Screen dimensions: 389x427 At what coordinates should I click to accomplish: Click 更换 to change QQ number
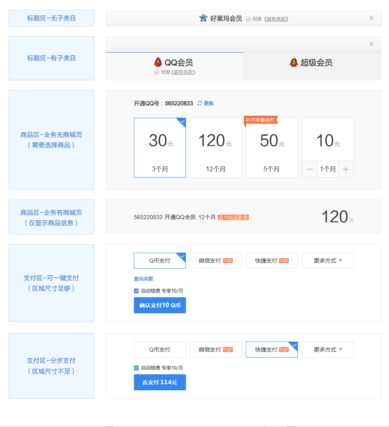[209, 103]
